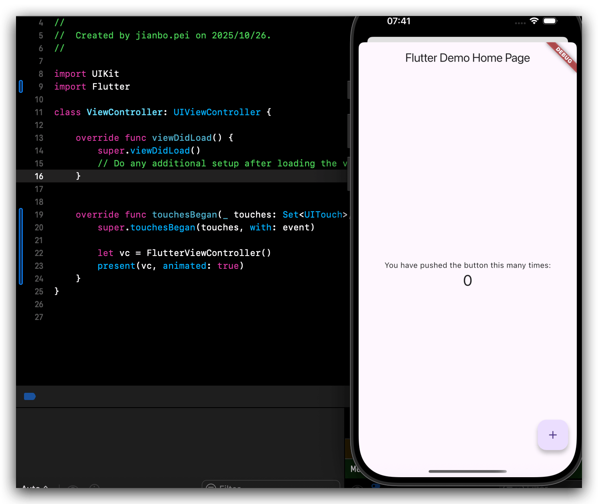598x504 pixels.
Task: Click the blue change bar beside line 9
Action: [x=21, y=86]
